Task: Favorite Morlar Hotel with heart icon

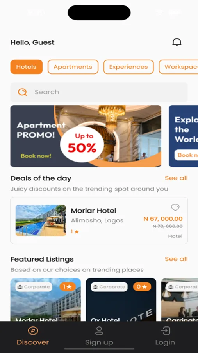Action: (x=175, y=207)
